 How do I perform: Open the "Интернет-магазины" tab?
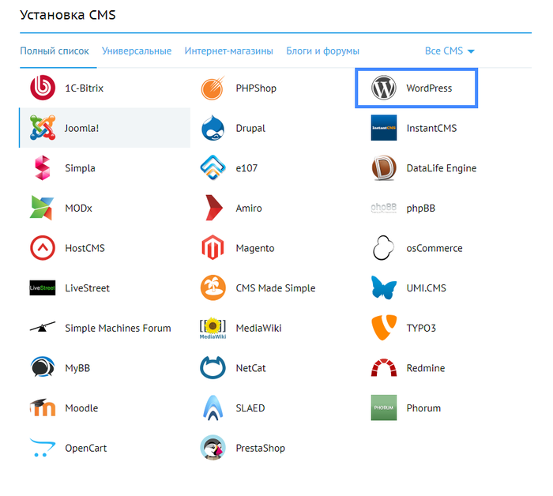(229, 51)
